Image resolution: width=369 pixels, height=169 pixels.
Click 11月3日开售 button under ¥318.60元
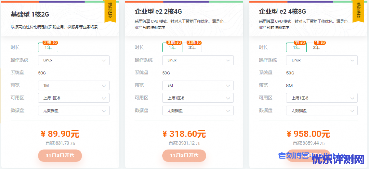coord(184,156)
